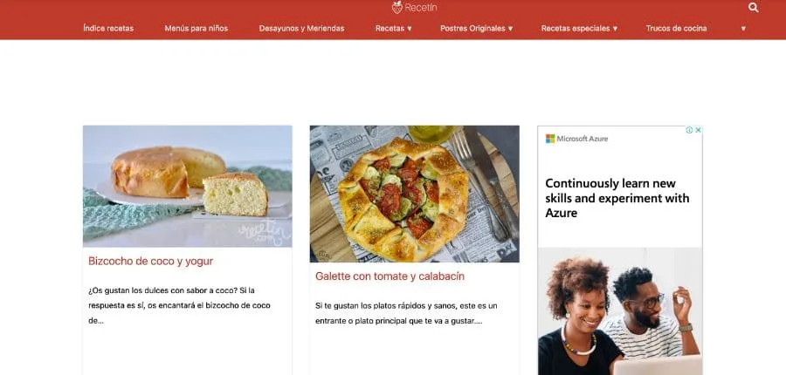Click the Azure ad photo of two people
The image size is (786, 375).
pyautogui.click(x=620, y=311)
